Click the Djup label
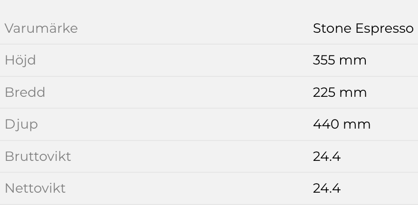Viewport: 418px width, 205px height. (21, 124)
